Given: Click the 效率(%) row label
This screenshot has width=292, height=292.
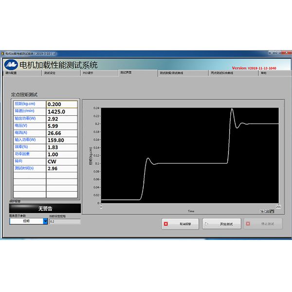Looking at the screenshot, I should (21, 147).
